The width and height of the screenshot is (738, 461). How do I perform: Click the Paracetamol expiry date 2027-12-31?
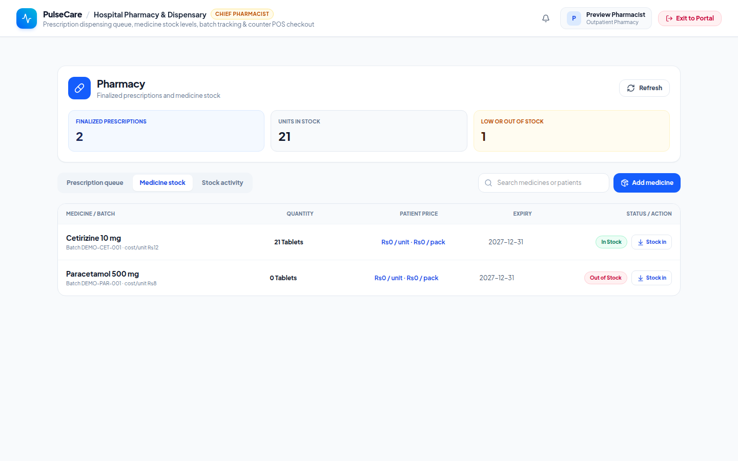coord(497,278)
